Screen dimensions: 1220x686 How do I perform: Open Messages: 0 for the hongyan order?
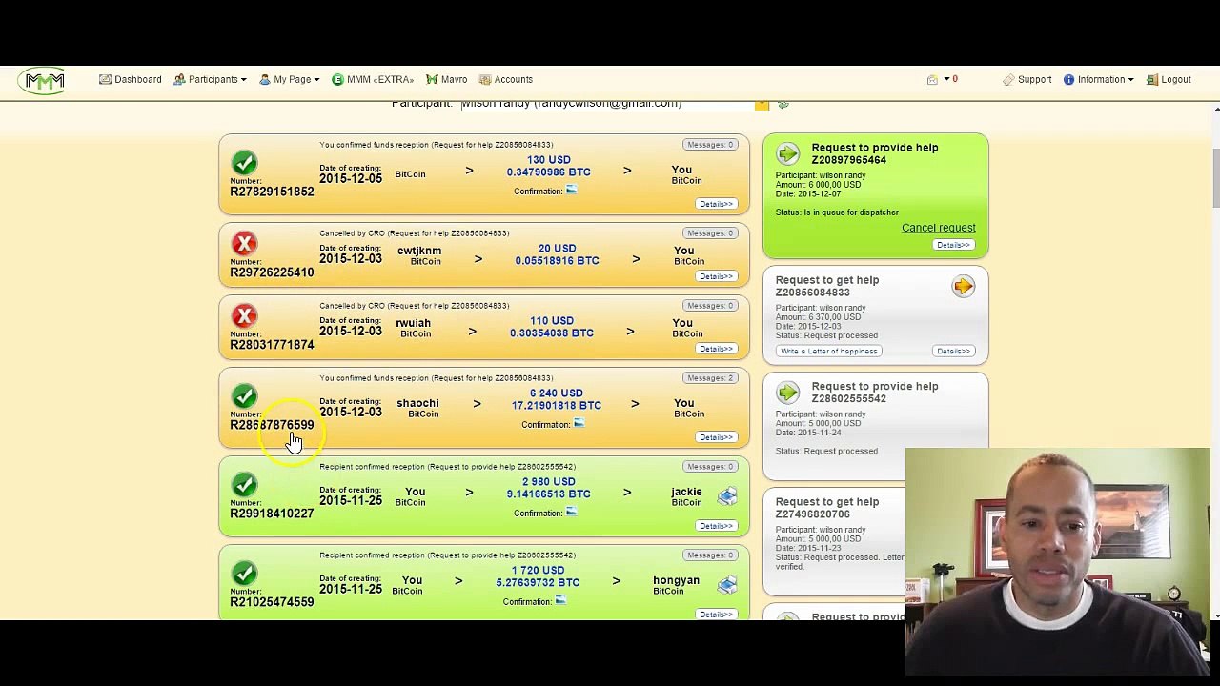click(x=710, y=555)
